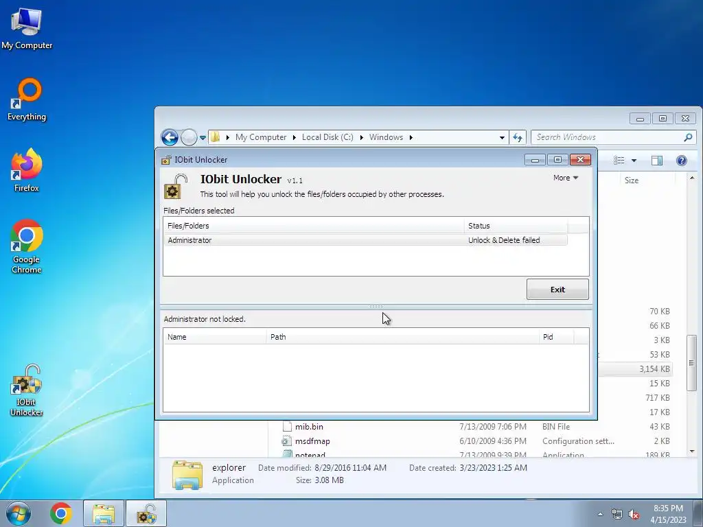The image size is (703, 527).
Task: Click the explorer application icon in details pane
Action: tap(187, 474)
